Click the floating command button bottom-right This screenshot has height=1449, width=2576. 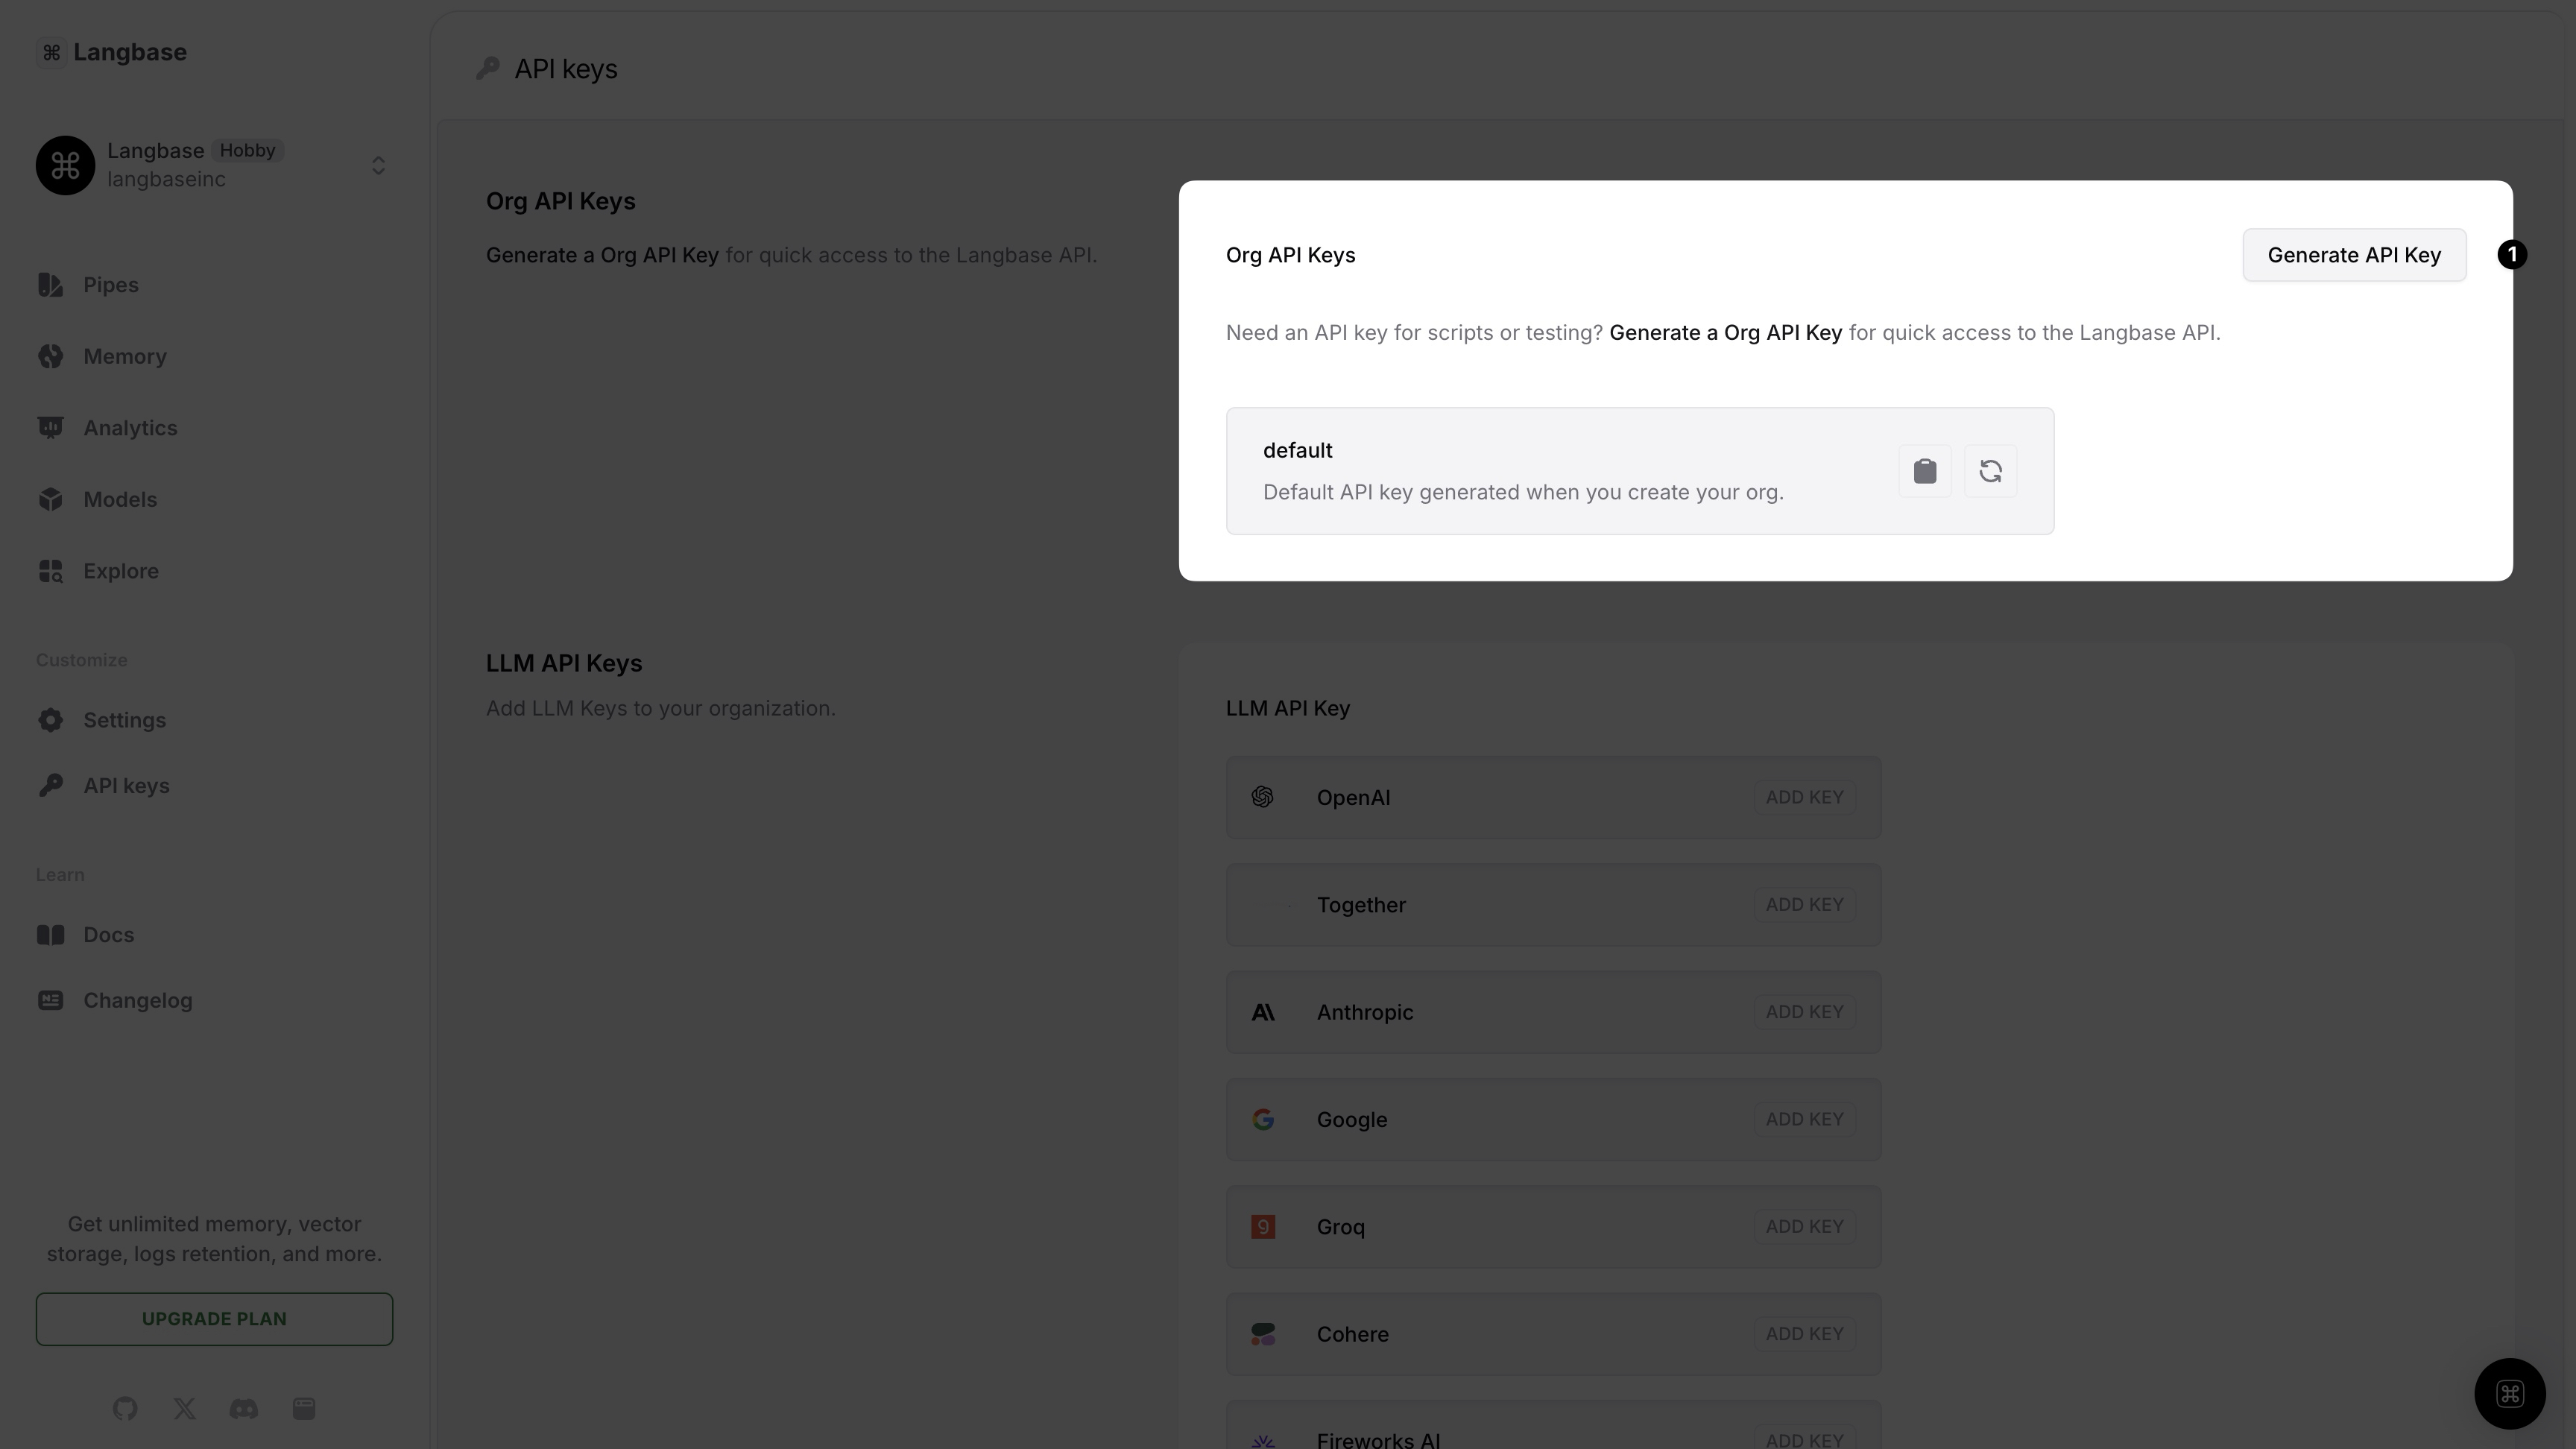pos(2509,1393)
